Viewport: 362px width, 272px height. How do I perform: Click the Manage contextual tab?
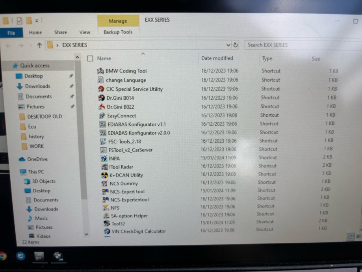pos(118,21)
